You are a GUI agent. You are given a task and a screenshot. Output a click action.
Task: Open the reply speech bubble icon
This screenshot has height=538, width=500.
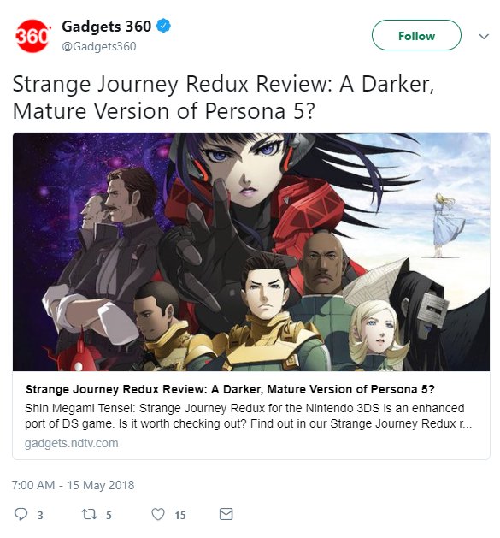[x=21, y=514]
